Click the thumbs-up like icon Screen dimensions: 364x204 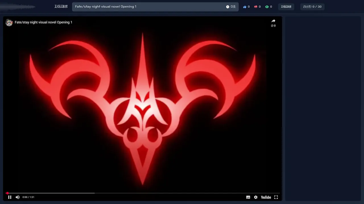click(x=245, y=7)
